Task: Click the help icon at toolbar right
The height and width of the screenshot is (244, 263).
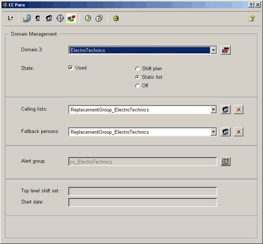Action: click(252, 18)
